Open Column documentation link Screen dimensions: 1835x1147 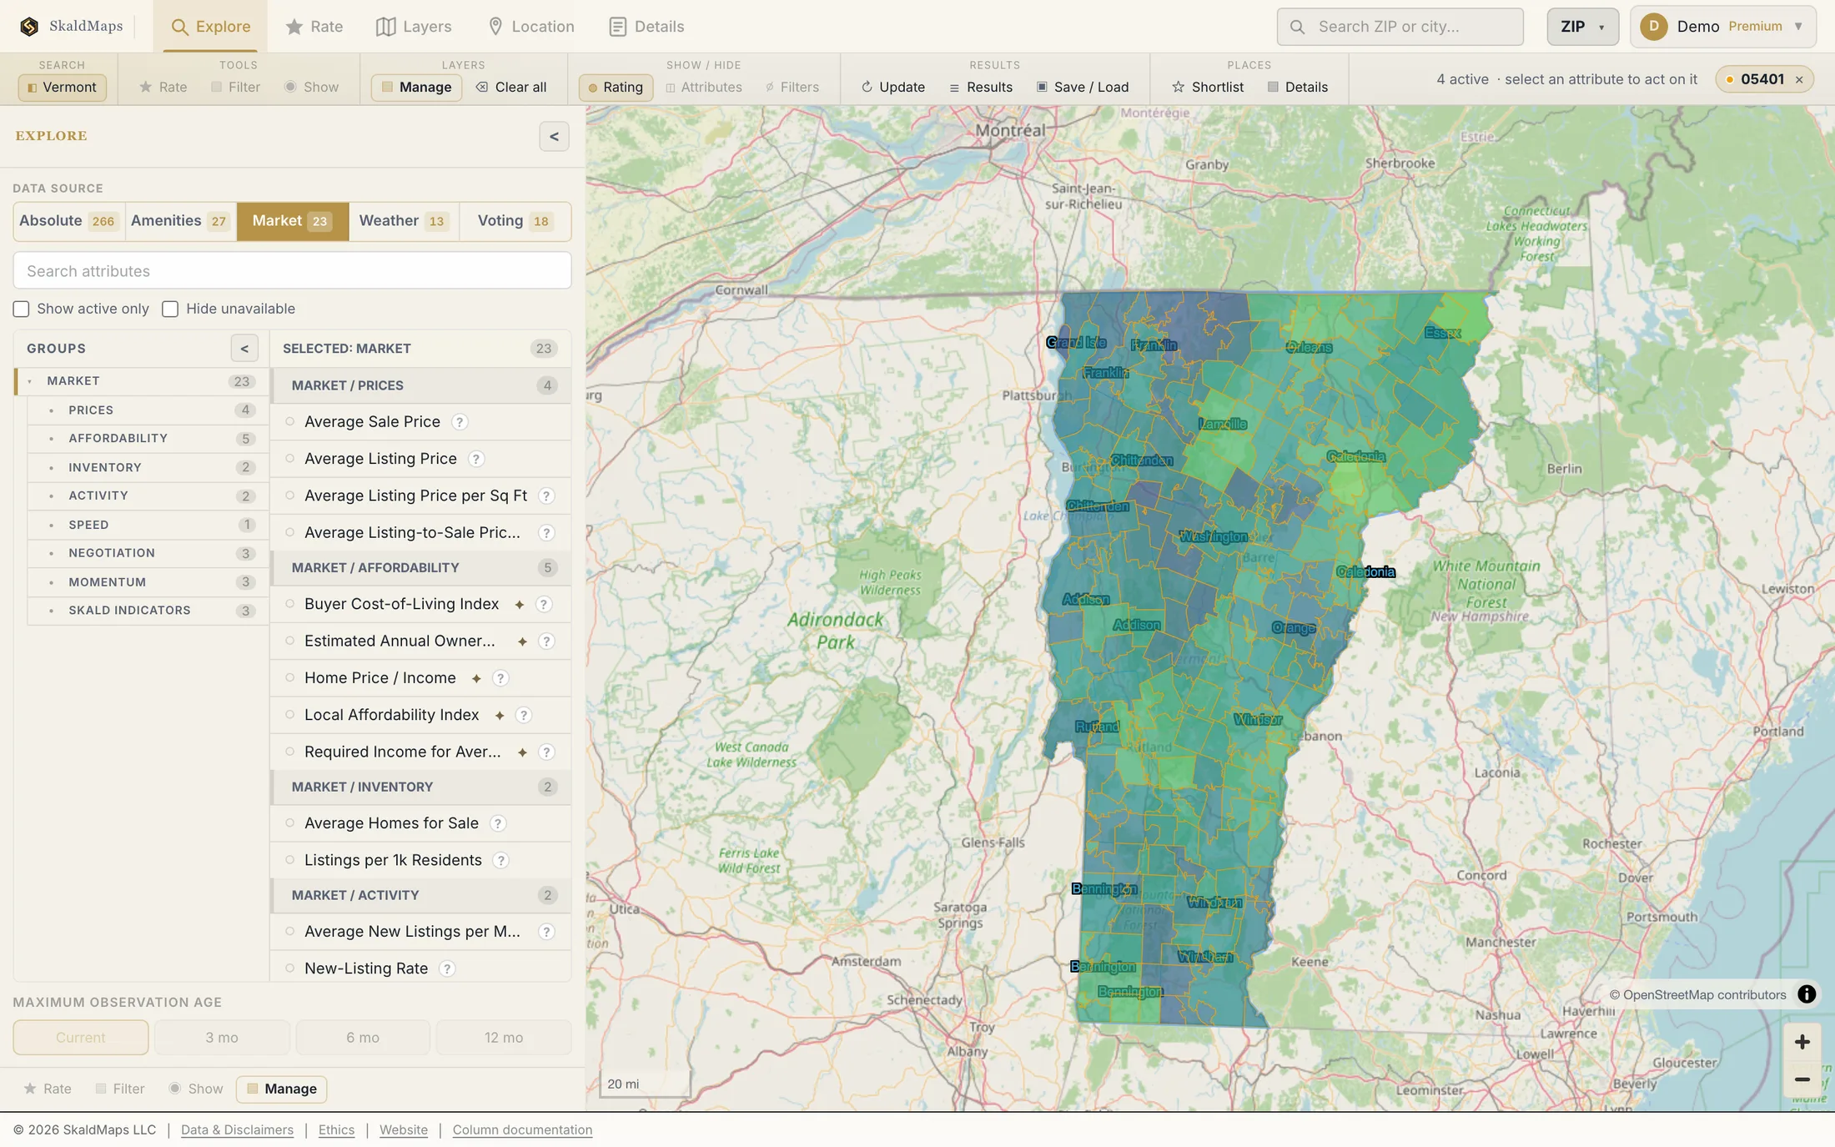coord(522,1130)
